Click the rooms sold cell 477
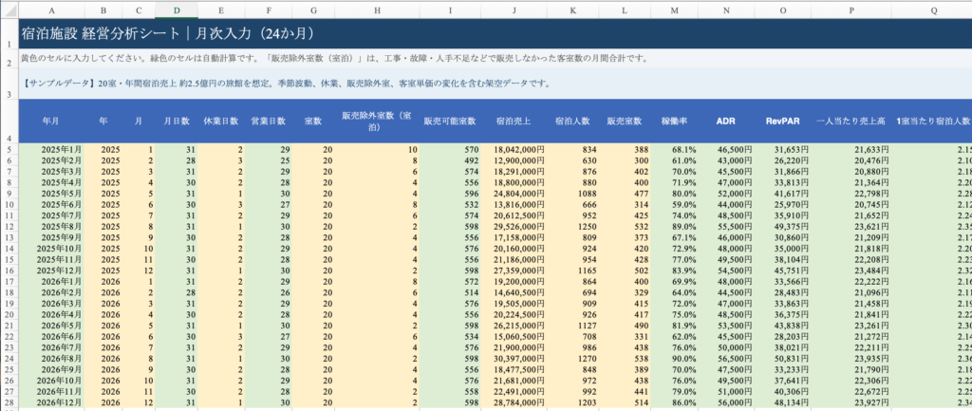This screenshot has width=972, height=411. pos(623,194)
